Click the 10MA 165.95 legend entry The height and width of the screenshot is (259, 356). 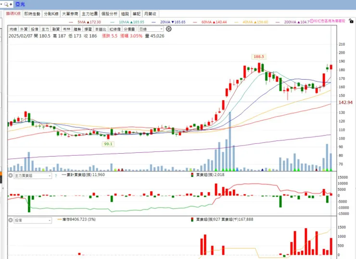[x=127, y=22]
